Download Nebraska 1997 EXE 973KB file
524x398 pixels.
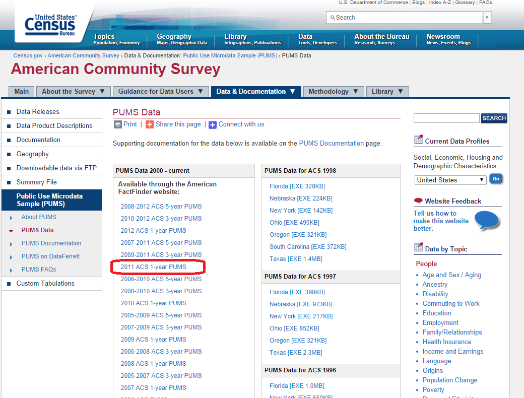pyautogui.click(x=301, y=304)
